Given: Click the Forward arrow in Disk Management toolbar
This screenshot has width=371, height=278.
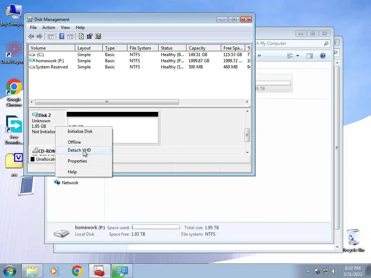Looking at the screenshot, I should pos(39,36).
